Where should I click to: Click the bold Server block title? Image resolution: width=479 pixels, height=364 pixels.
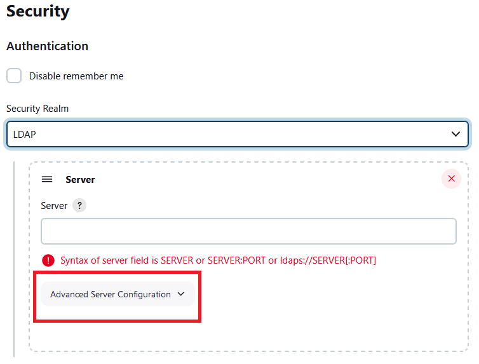coord(80,180)
